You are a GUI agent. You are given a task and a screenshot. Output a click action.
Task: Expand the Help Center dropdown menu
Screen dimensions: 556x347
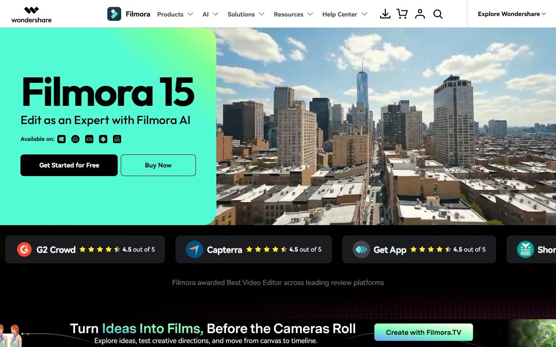[x=344, y=14]
